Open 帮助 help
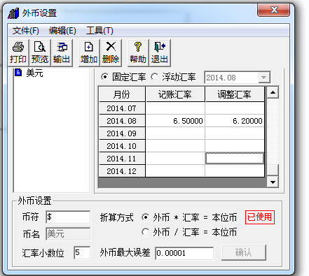Viewport: 309px width, 276px height. 138,53
